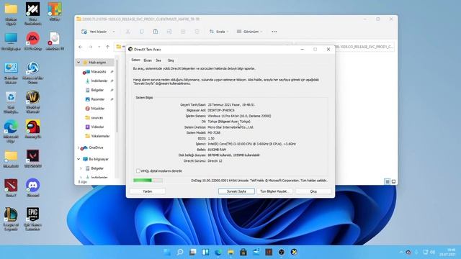This screenshot has width=461, height=259.
Task: Expand the OneDrive tree node
Action: tap(79, 147)
